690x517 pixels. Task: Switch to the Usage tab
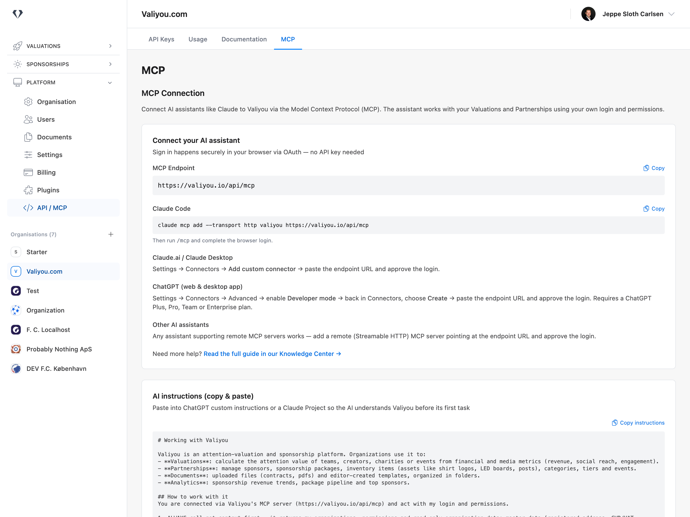(198, 39)
